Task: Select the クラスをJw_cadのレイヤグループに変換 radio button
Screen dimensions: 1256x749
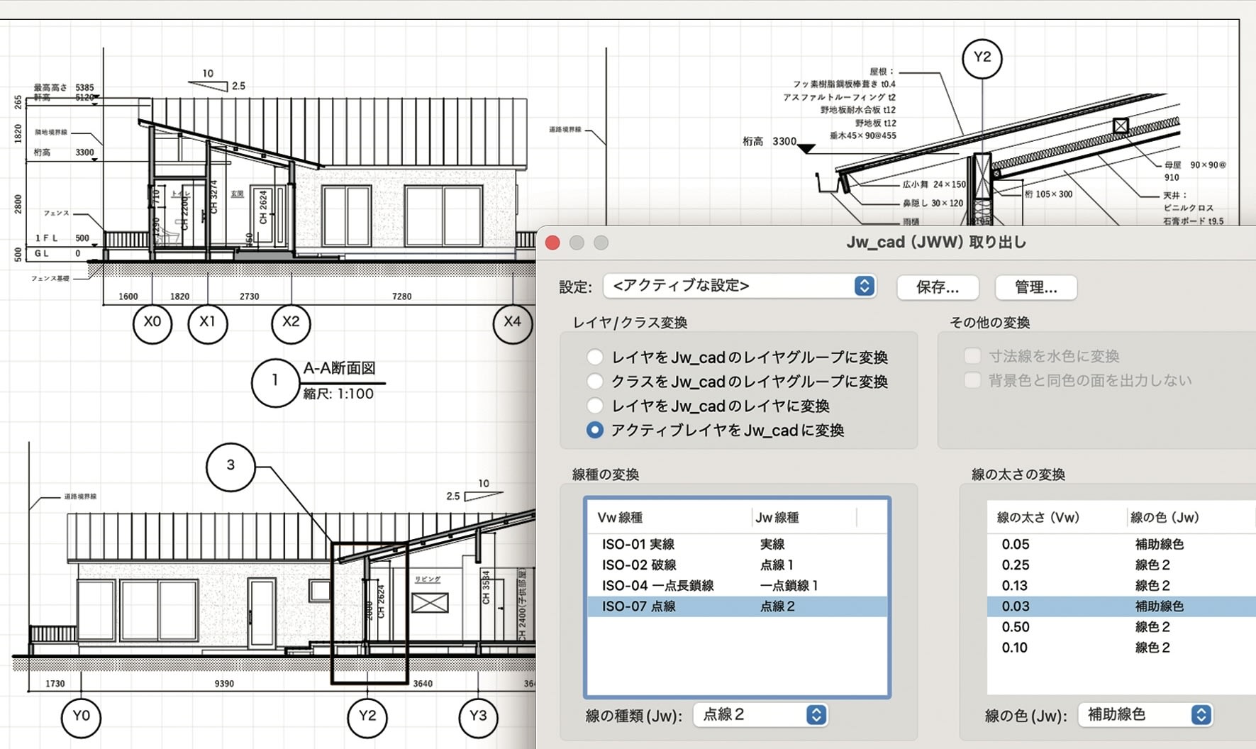Action: point(595,382)
